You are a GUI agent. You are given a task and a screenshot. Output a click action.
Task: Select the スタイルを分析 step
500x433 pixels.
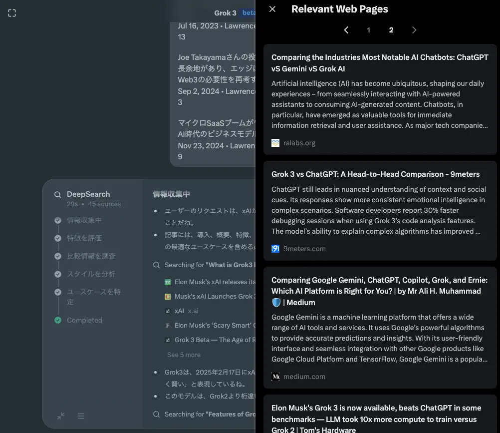tap(91, 274)
